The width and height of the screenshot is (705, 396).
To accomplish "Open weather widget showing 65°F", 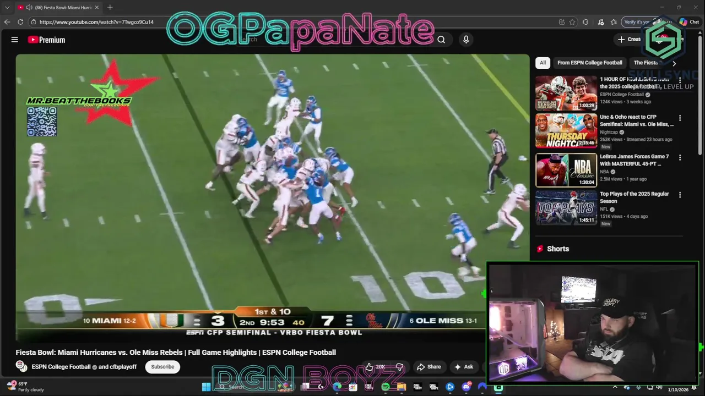I will 25,387.
